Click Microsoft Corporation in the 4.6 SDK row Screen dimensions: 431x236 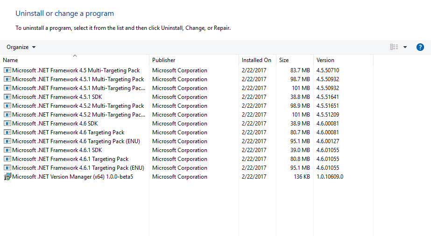pos(180,124)
